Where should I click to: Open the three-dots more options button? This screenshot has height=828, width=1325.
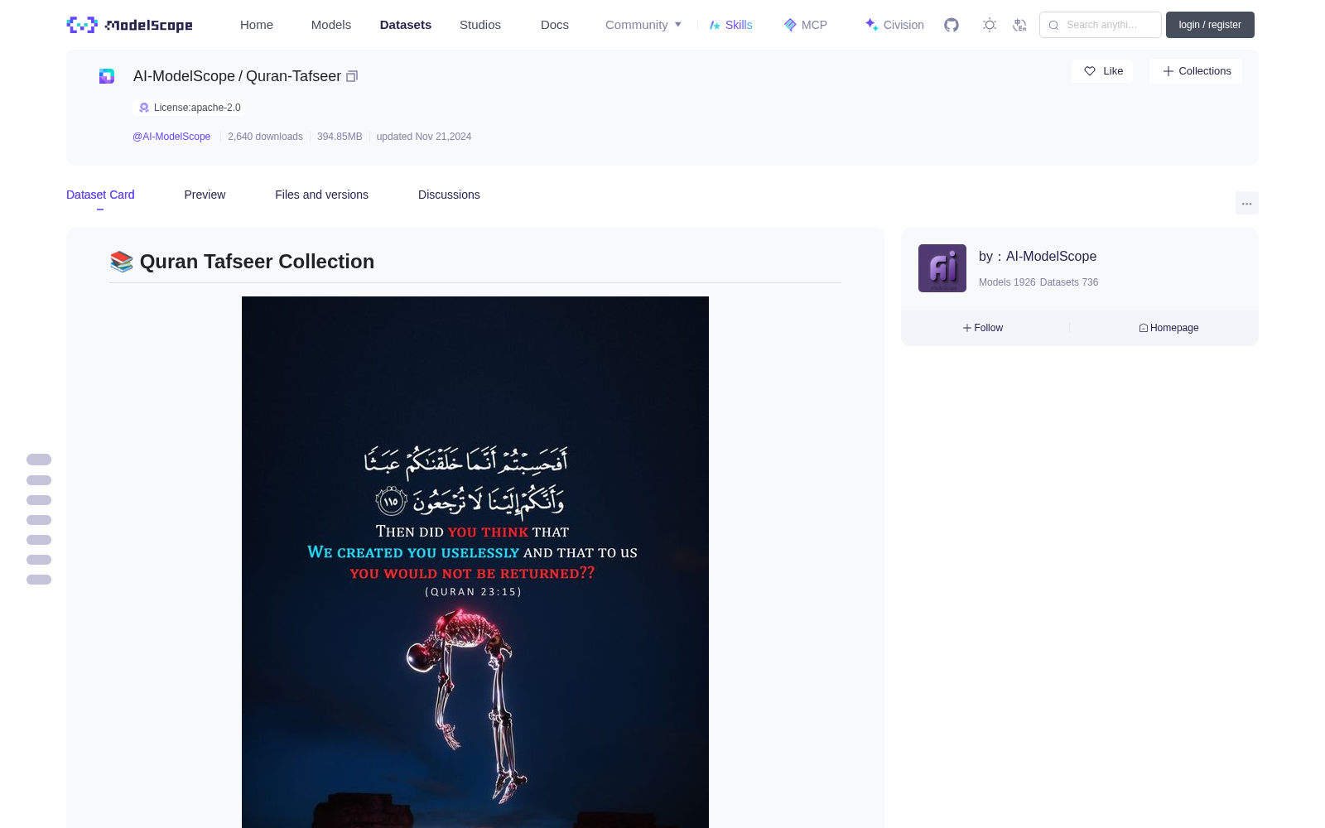pyautogui.click(x=1246, y=203)
